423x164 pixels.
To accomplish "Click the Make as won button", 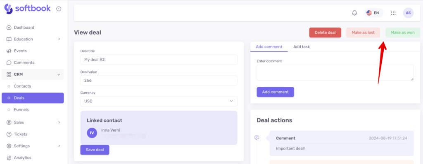I will pos(402,32).
